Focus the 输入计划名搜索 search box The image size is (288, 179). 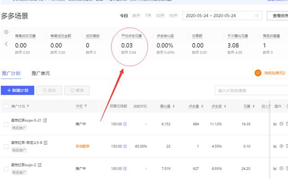point(252,91)
